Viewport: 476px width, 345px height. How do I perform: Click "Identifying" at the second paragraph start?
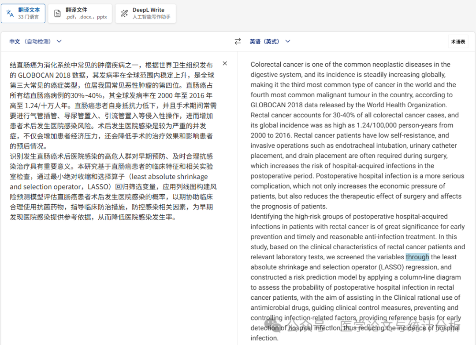pyautogui.click(x=266, y=217)
